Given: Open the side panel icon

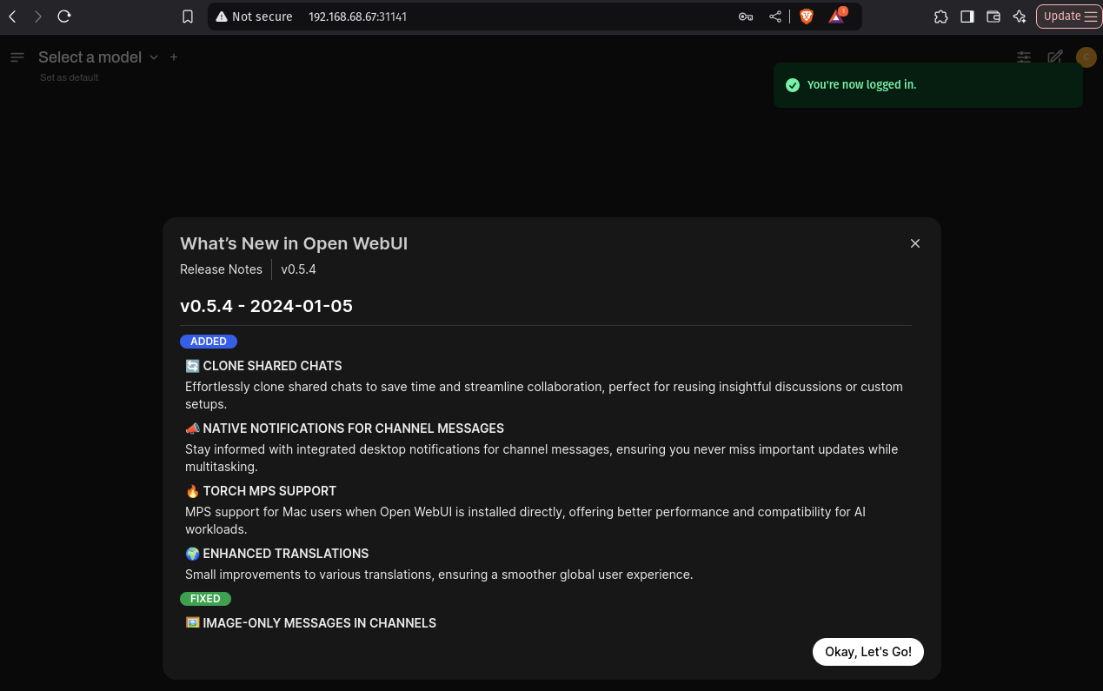Looking at the screenshot, I should (x=967, y=16).
